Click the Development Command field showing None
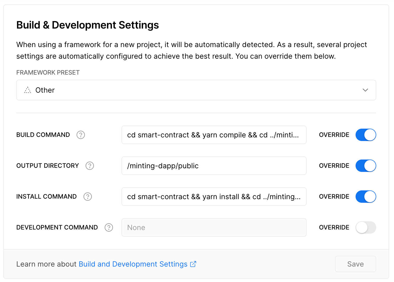Viewport: 394px width, 282px height. 214,227
